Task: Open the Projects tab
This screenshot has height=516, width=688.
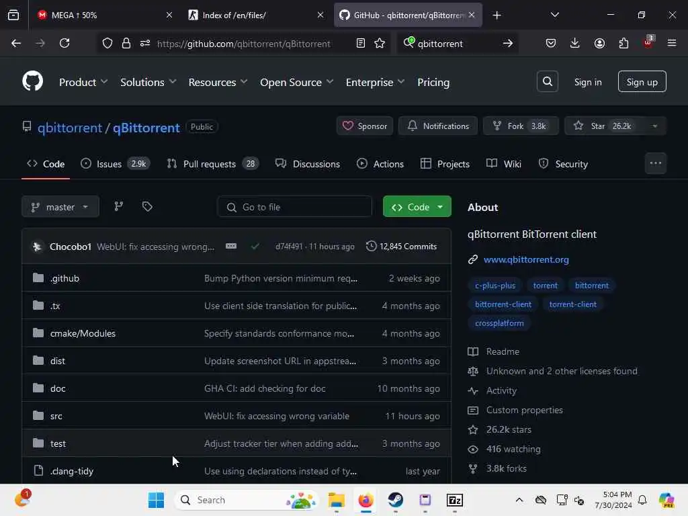Action: 445,164
